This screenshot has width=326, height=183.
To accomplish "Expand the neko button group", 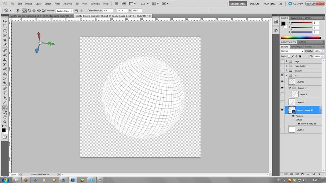I will (286, 66).
